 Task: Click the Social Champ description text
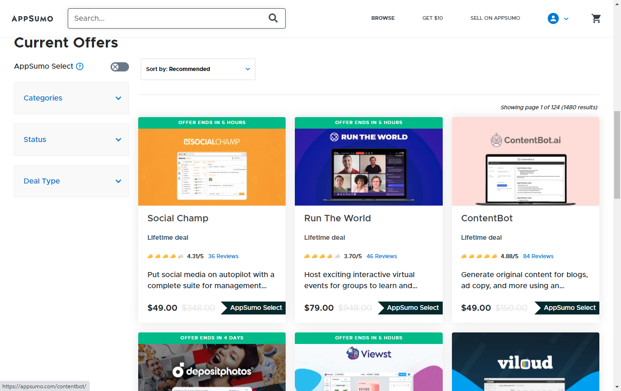tap(211, 280)
